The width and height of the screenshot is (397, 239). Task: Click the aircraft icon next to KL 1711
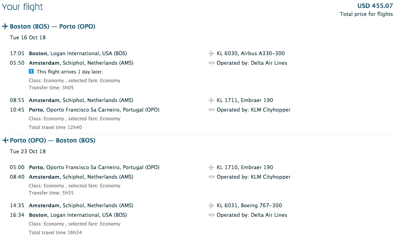point(211,100)
